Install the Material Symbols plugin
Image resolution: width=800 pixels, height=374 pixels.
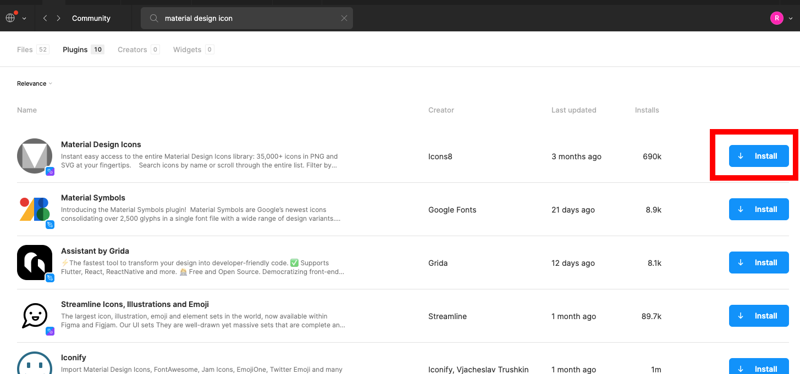pos(759,209)
